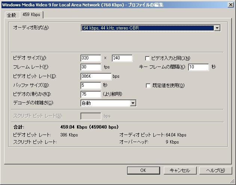236x185 pixels.
Task: Click the ビデオ サイズ(V) label
Action: [30, 58]
